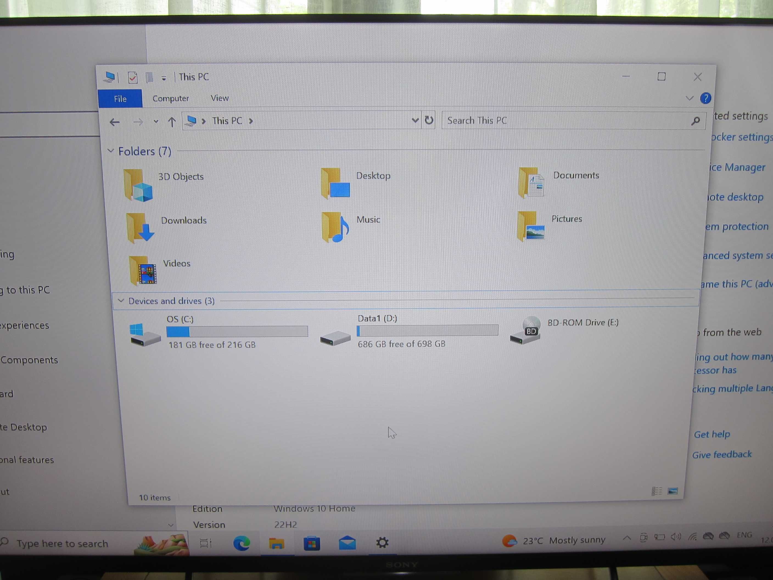Show hidden system tray icons
The height and width of the screenshot is (580, 773).
click(x=627, y=538)
